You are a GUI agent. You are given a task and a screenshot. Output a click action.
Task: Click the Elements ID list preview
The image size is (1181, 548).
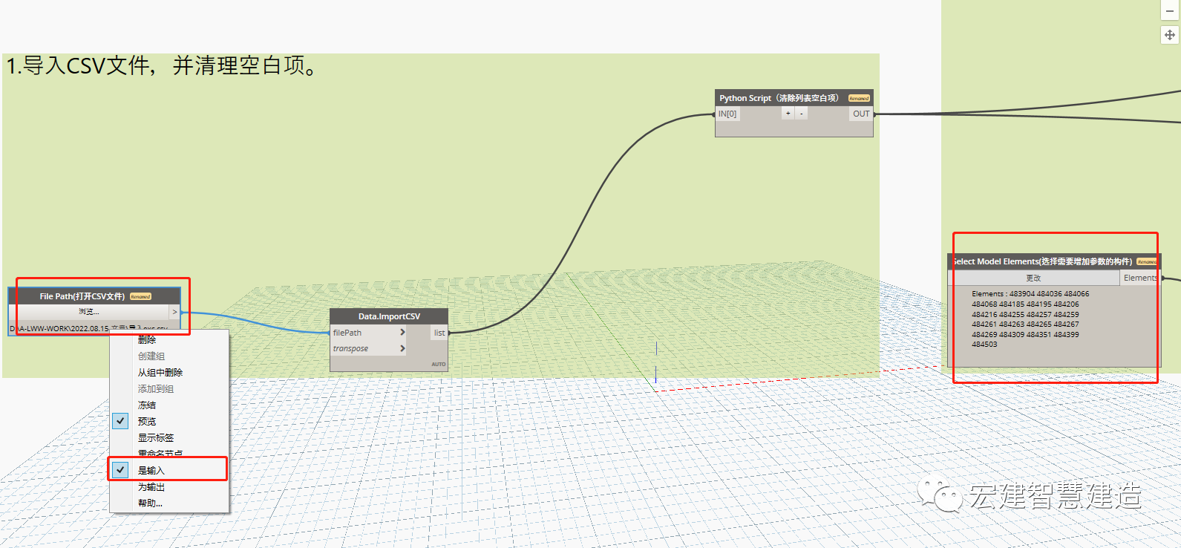(1030, 319)
